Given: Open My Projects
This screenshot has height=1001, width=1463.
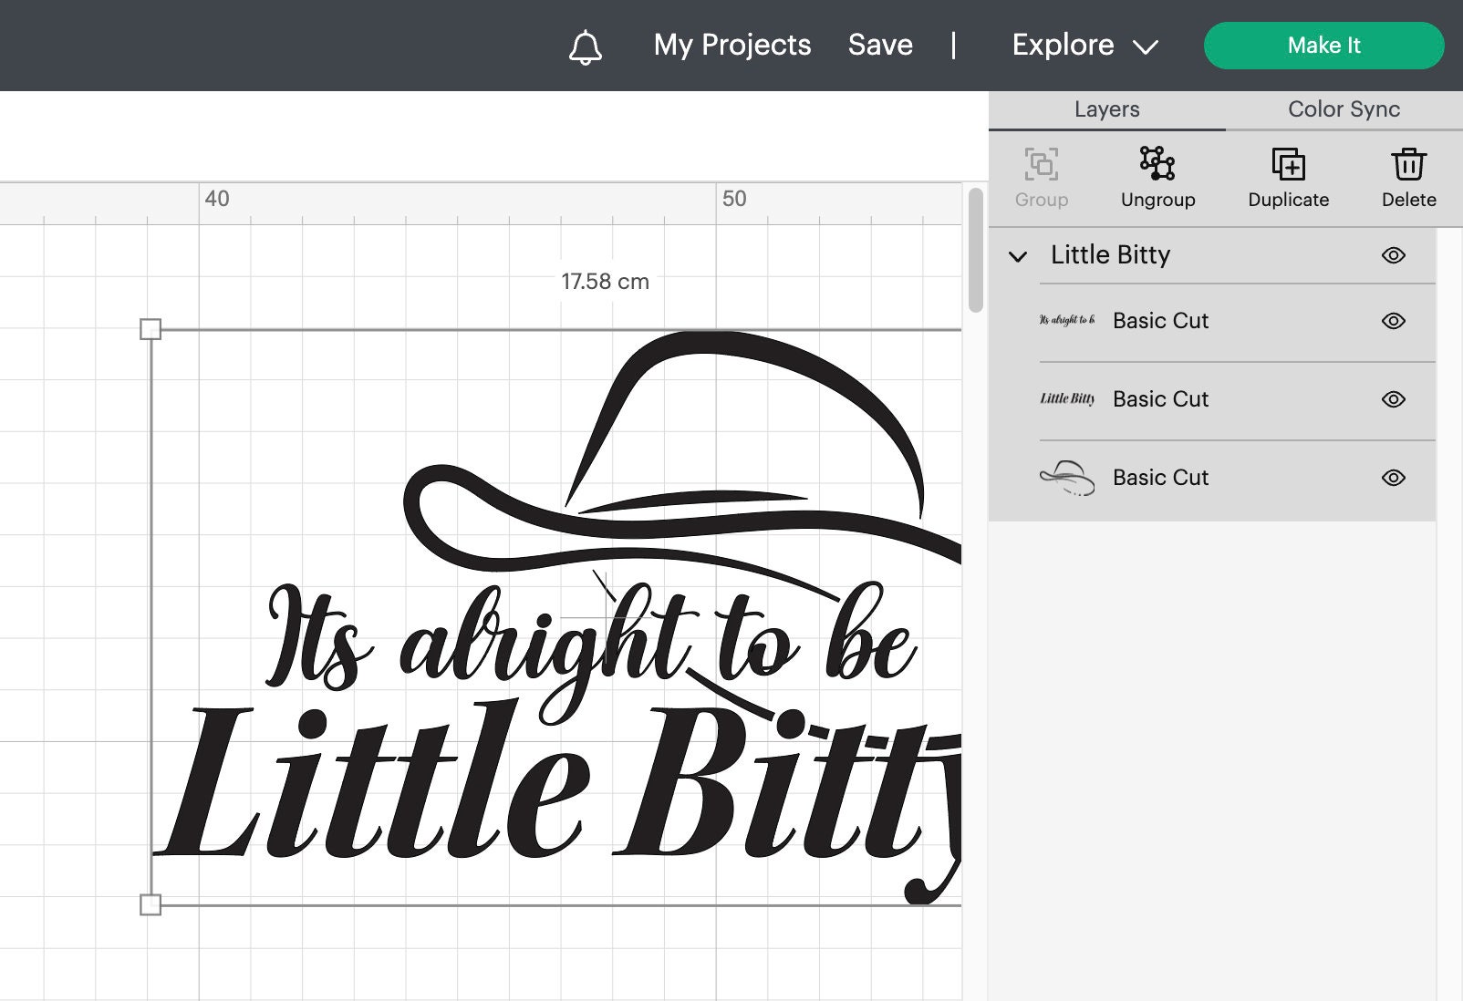Looking at the screenshot, I should pyautogui.click(x=731, y=45).
